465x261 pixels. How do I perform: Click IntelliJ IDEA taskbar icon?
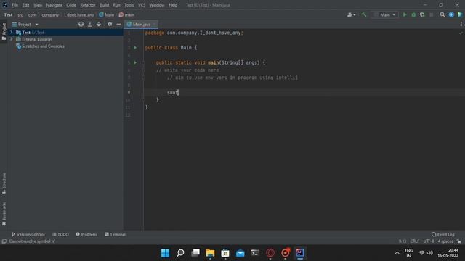tap(300, 253)
